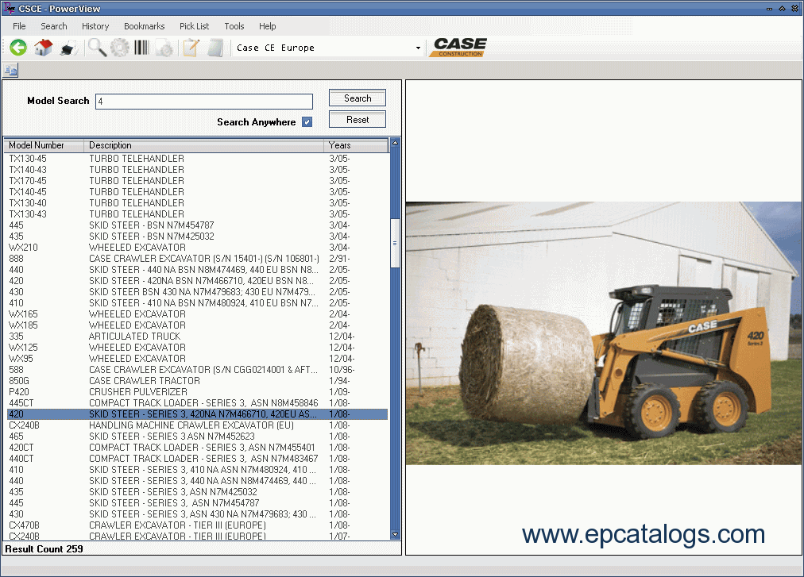Select the 440CT compact track loader row
This screenshot has height=577, width=804.
(x=197, y=459)
